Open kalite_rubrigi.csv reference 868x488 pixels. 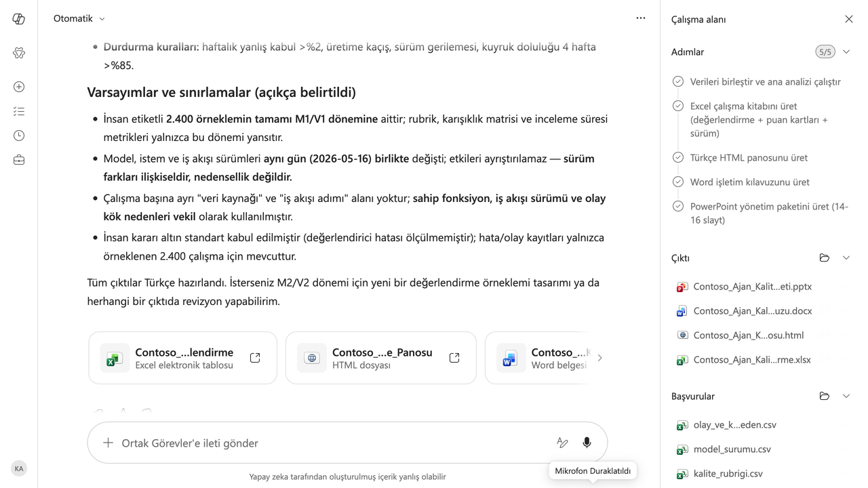728,474
